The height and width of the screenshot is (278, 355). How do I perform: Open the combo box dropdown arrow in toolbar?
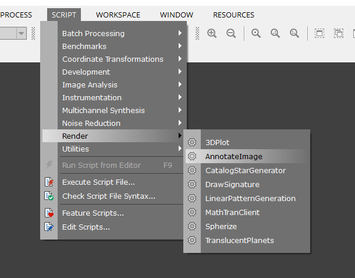pos(22,34)
